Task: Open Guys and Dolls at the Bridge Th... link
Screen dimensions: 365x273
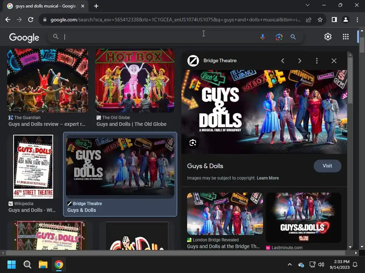Action: point(223,247)
